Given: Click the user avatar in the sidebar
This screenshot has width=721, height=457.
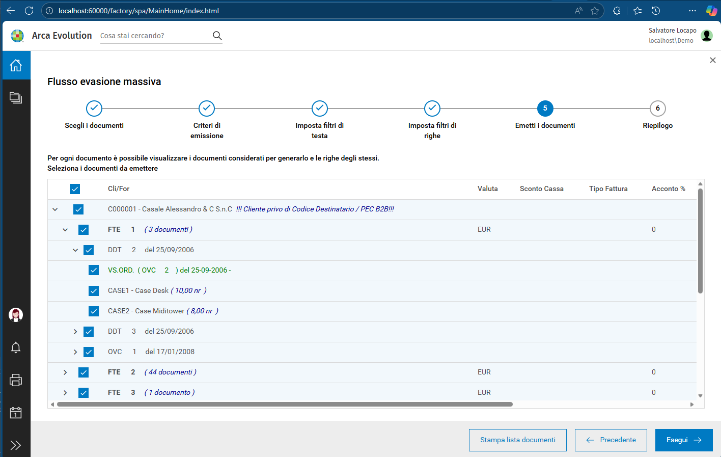Looking at the screenshot, I should (16, 315).
